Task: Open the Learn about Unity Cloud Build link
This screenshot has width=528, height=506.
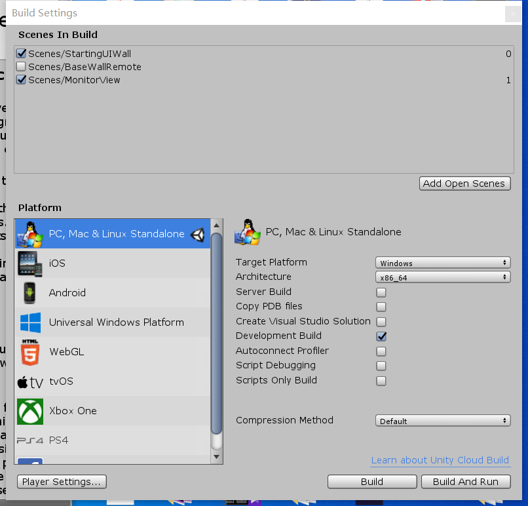Action: tap(440, 460)
